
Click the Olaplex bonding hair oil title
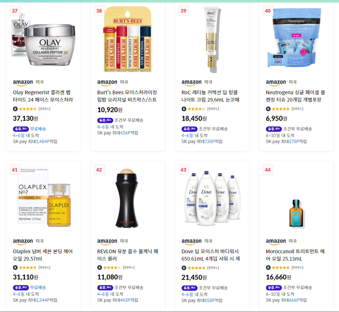pos(43,255)
